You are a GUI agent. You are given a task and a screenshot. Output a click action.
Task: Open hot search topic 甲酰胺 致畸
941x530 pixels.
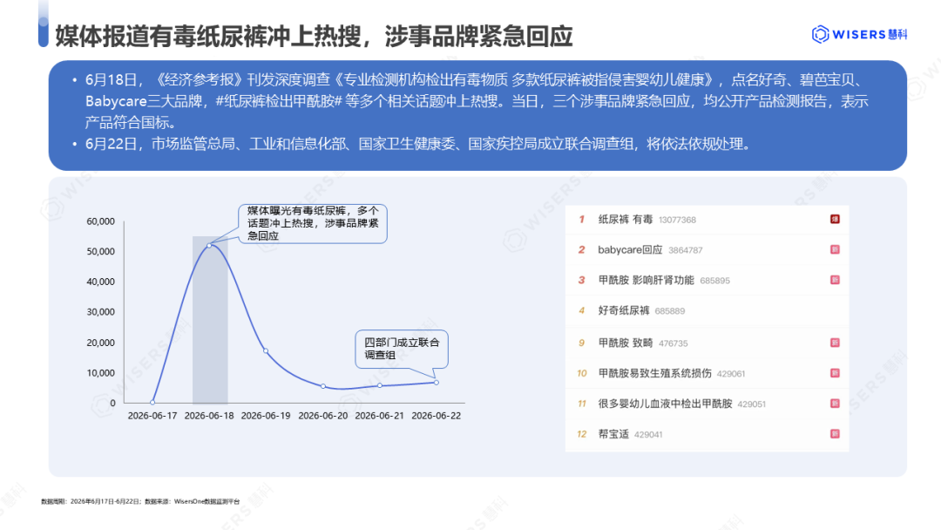point(626,343)
